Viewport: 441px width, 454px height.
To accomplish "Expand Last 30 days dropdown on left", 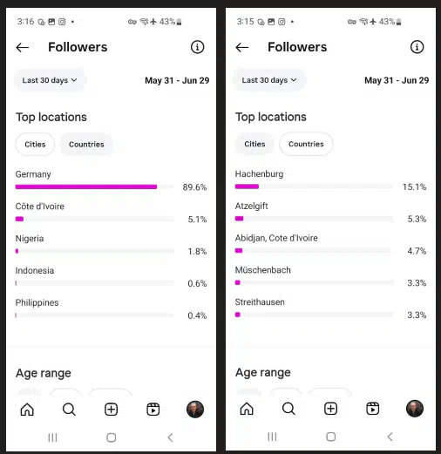I will (x=50, y=80).
